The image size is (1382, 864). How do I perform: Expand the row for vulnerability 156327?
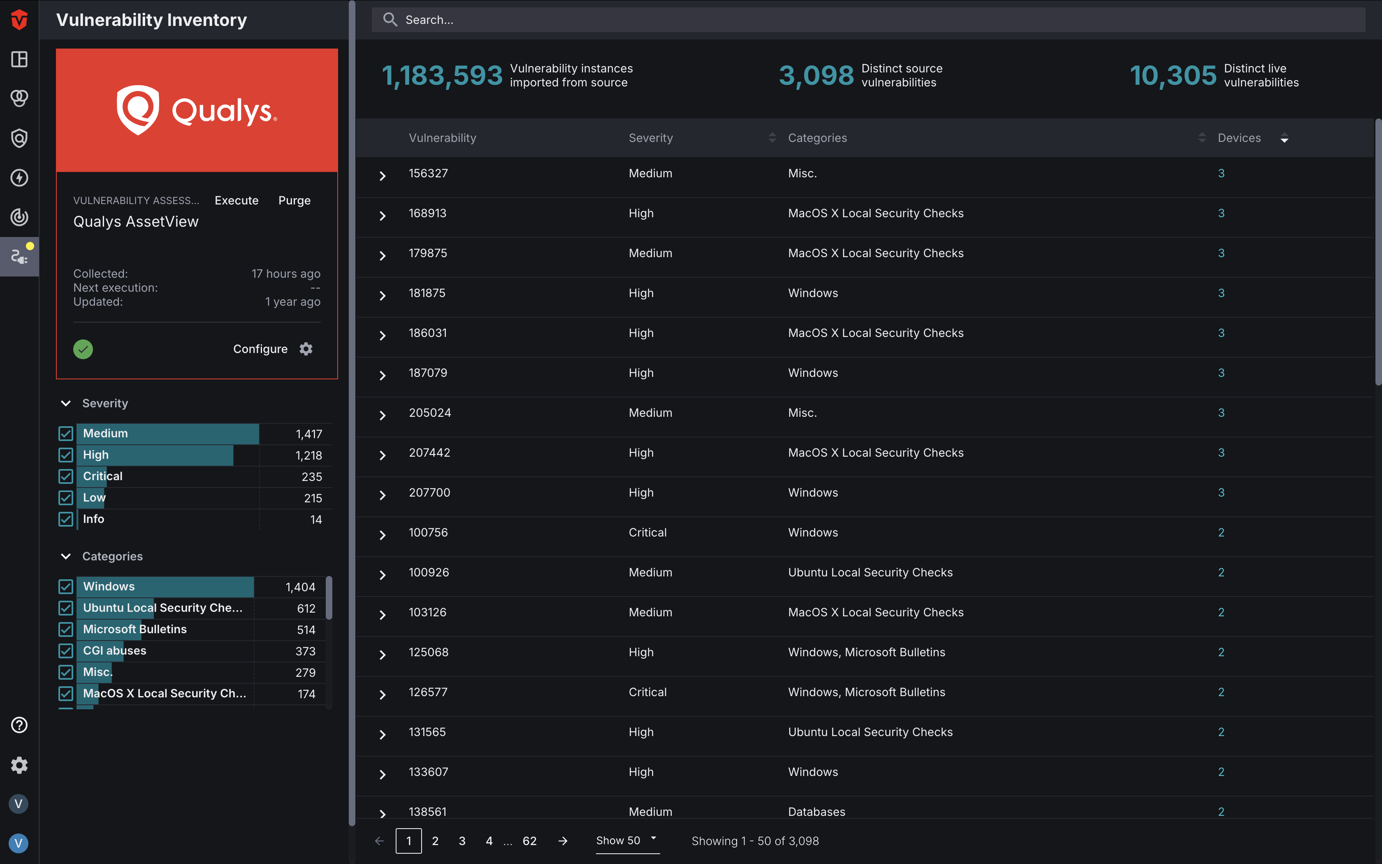coord(383,175)
